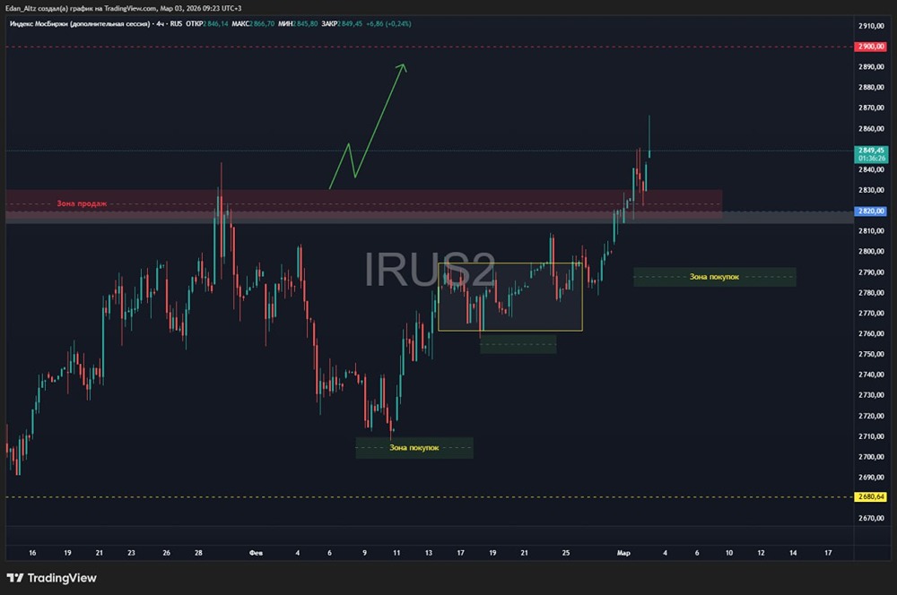This screenshot has height=595, width=897.
Task: Click the 2 890,00 price scale tick
Action: point(871,67)
